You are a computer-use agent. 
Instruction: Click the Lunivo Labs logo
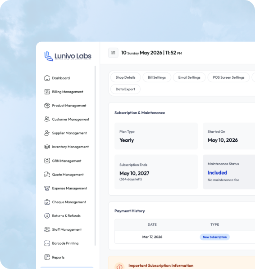(68, 56)
